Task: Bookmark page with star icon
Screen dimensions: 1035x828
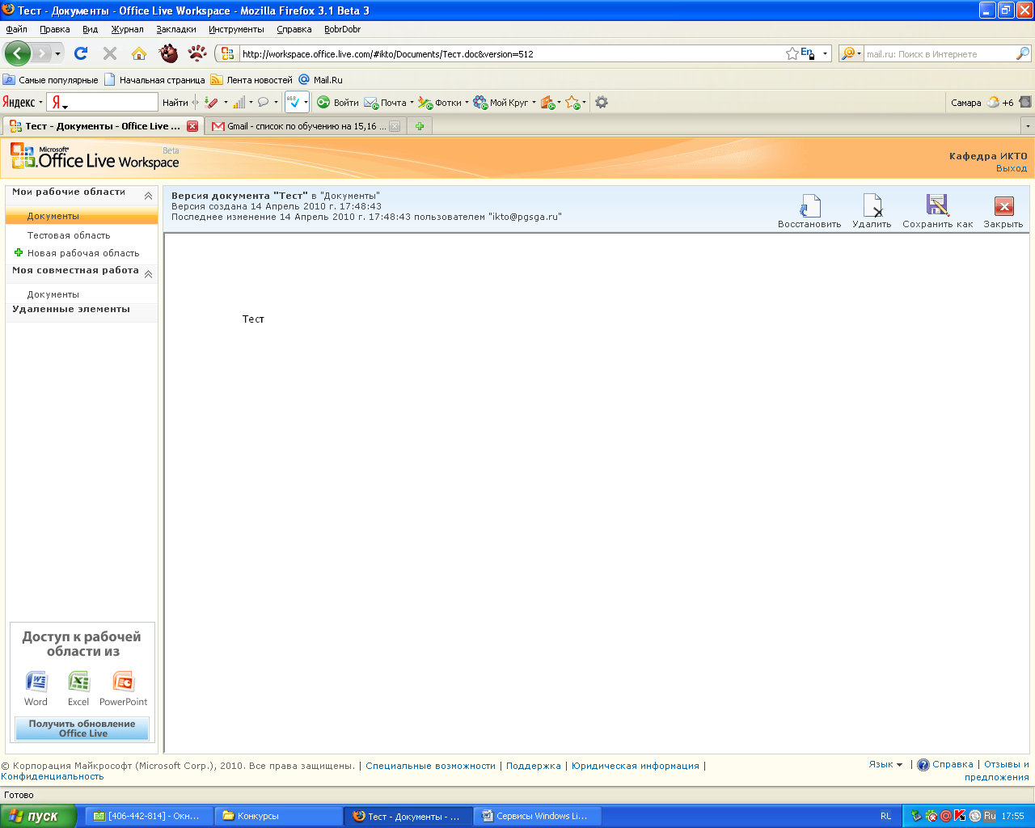Action: tap(792, 53)
